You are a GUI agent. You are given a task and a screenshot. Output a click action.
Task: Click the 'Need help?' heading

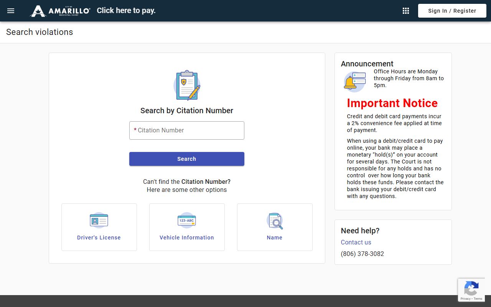point(360,231)
